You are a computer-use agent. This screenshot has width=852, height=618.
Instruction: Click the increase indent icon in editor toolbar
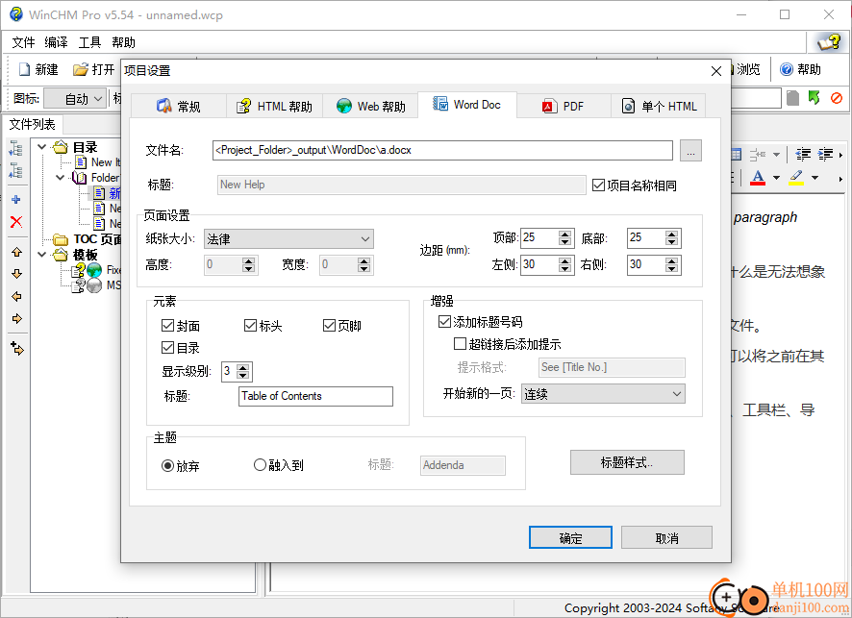tap(825, 154)
